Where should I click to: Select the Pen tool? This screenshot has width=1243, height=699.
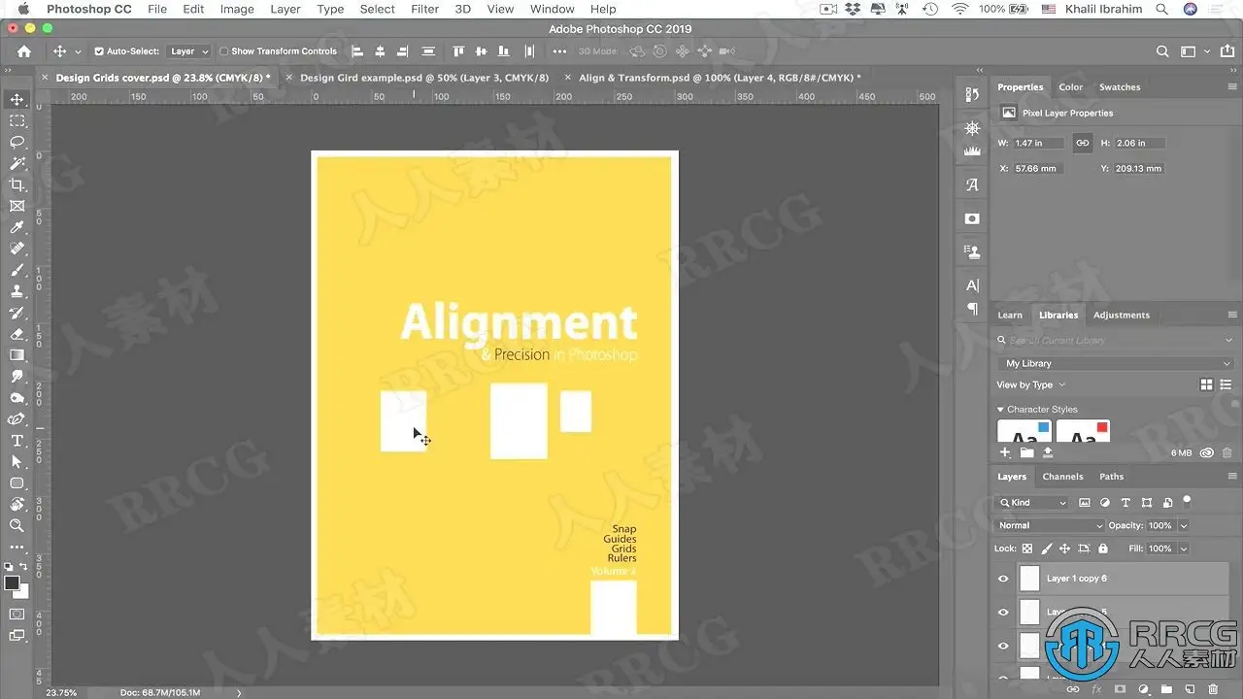(17, 419)
